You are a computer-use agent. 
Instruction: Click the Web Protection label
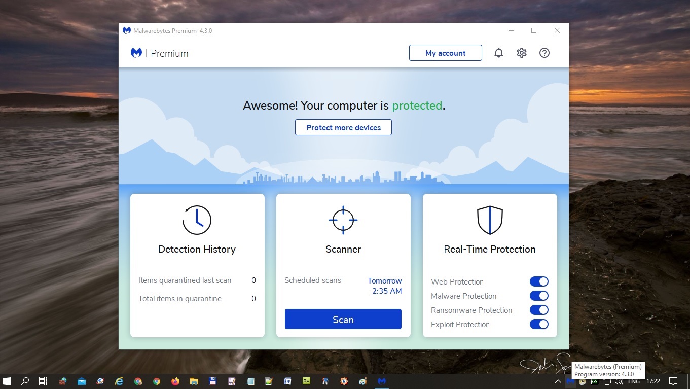click(457, 281)
